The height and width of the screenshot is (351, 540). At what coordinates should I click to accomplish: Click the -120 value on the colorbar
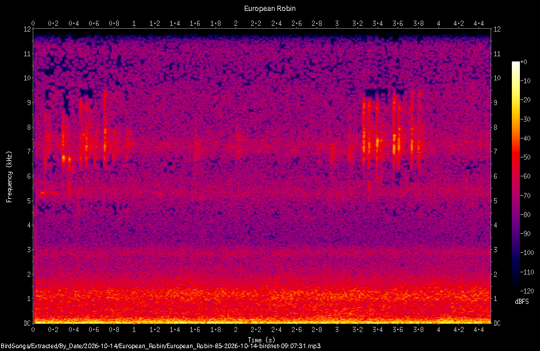(527, 291)
